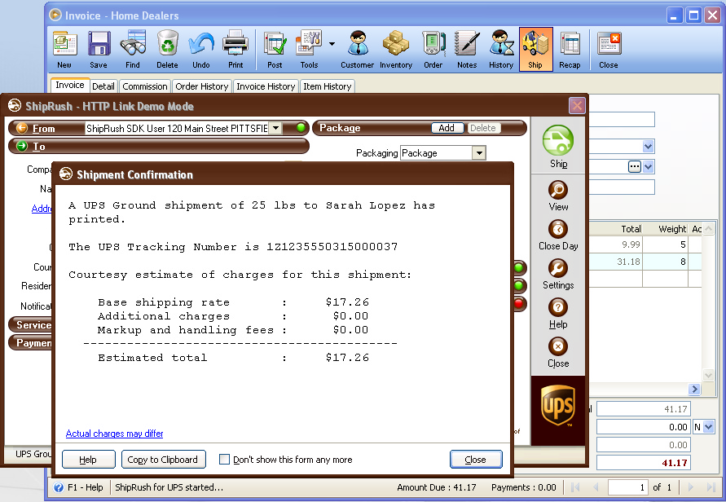The width and height of the screenshot is (726, 502).
Task: Show customer History from the toolbar
Action: pyautogui.click(x=501, y=50)
